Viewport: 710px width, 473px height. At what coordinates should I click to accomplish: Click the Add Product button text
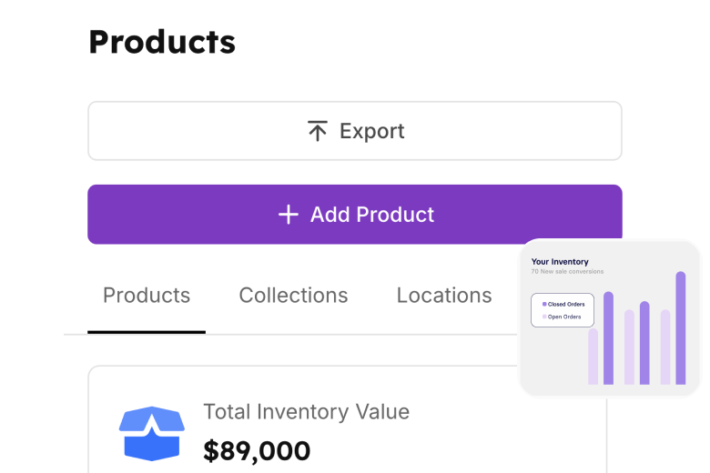tap(372, 215)
